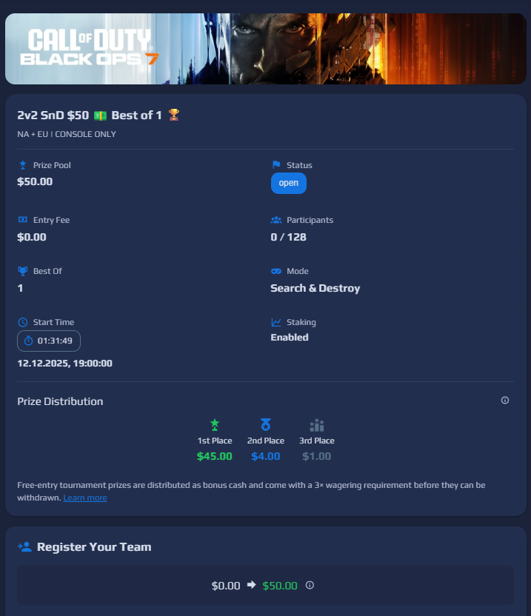531x616 pixels.
Task: Click the $50.00 prize pool value
Action: coord(35,181)
